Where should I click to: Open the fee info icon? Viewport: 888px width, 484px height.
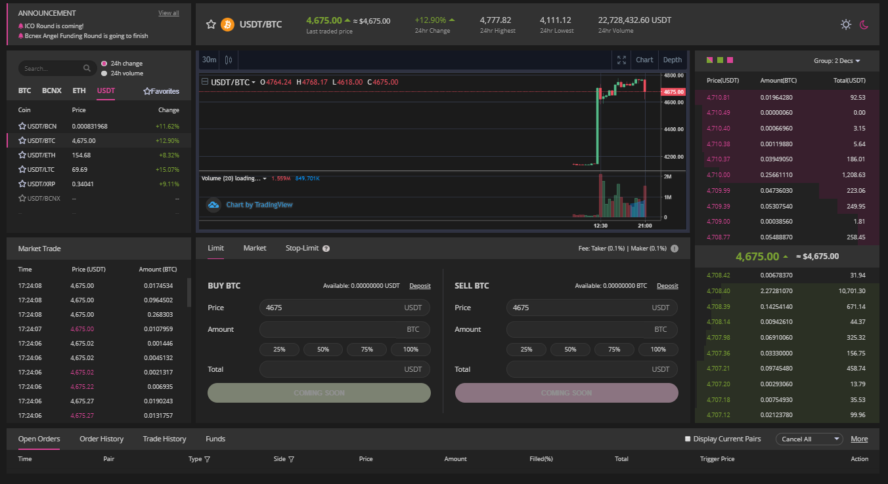[x=675, y=249]
